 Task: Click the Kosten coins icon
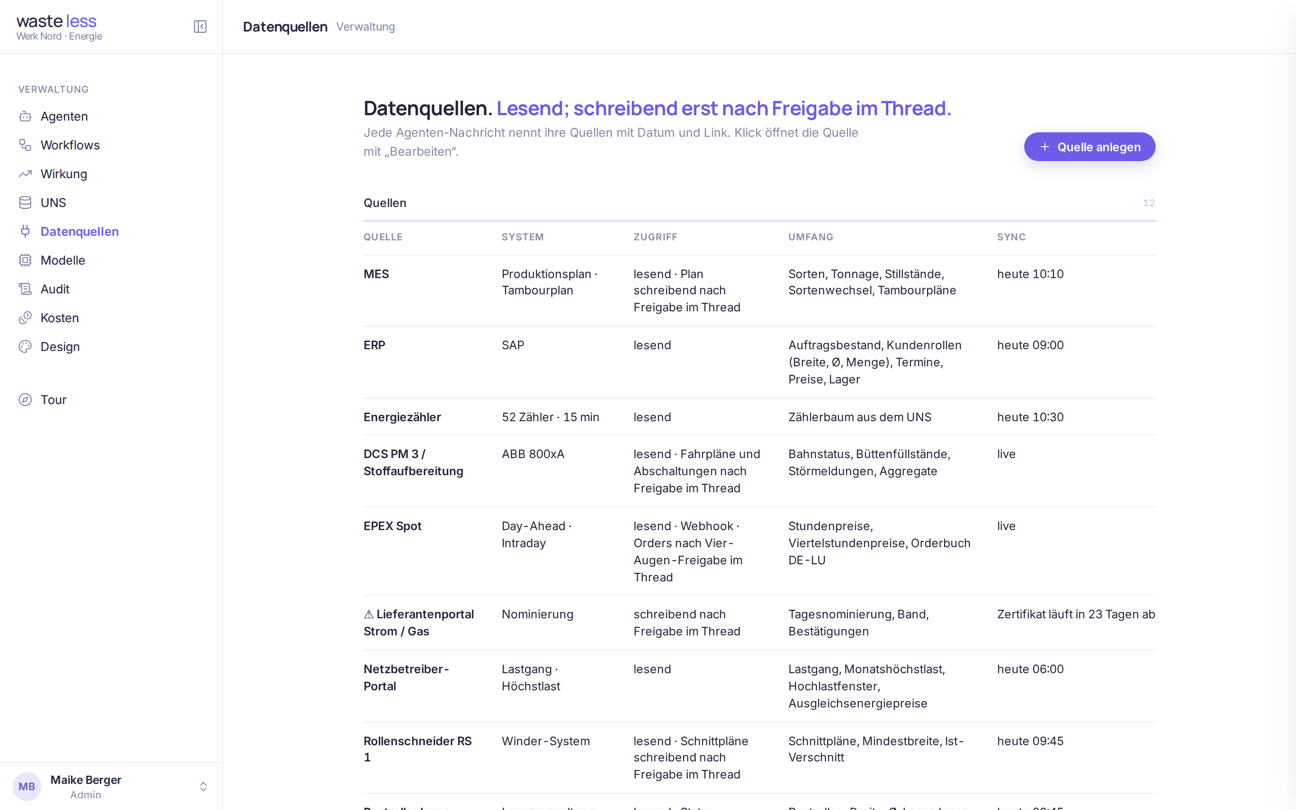[25, 318]
